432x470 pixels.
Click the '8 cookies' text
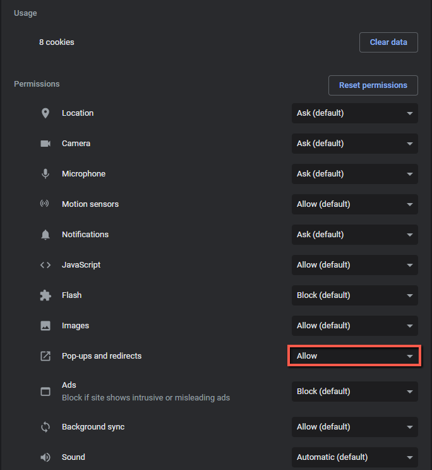57,42
